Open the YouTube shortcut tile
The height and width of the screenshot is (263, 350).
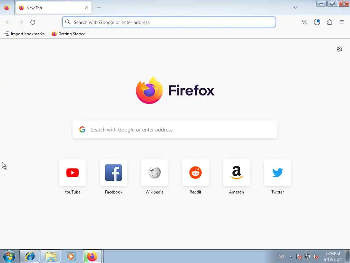[72, 173]
